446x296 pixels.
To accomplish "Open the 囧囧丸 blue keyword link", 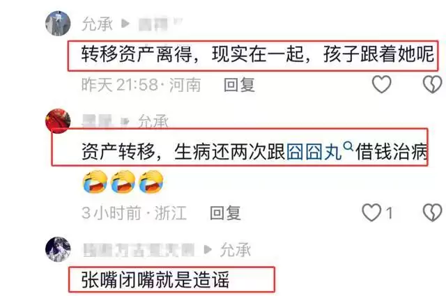I will click(x=314, y=152).
